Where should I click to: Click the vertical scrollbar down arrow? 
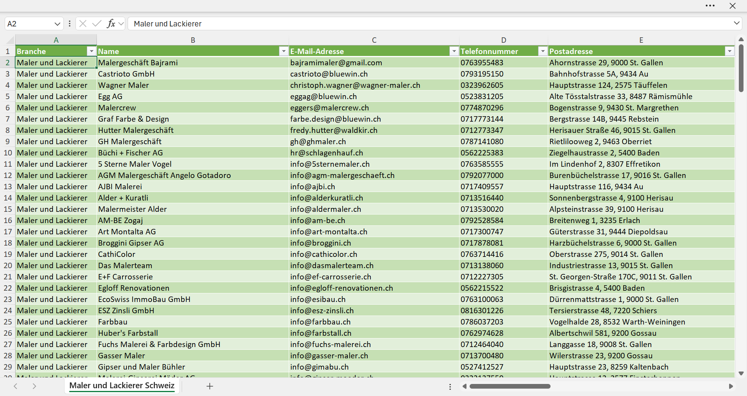click(x=741, y=373)
